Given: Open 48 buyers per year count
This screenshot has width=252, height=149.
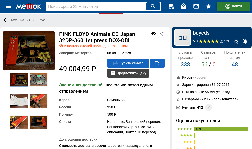Looking at the screenshot, I should (235, 64).
